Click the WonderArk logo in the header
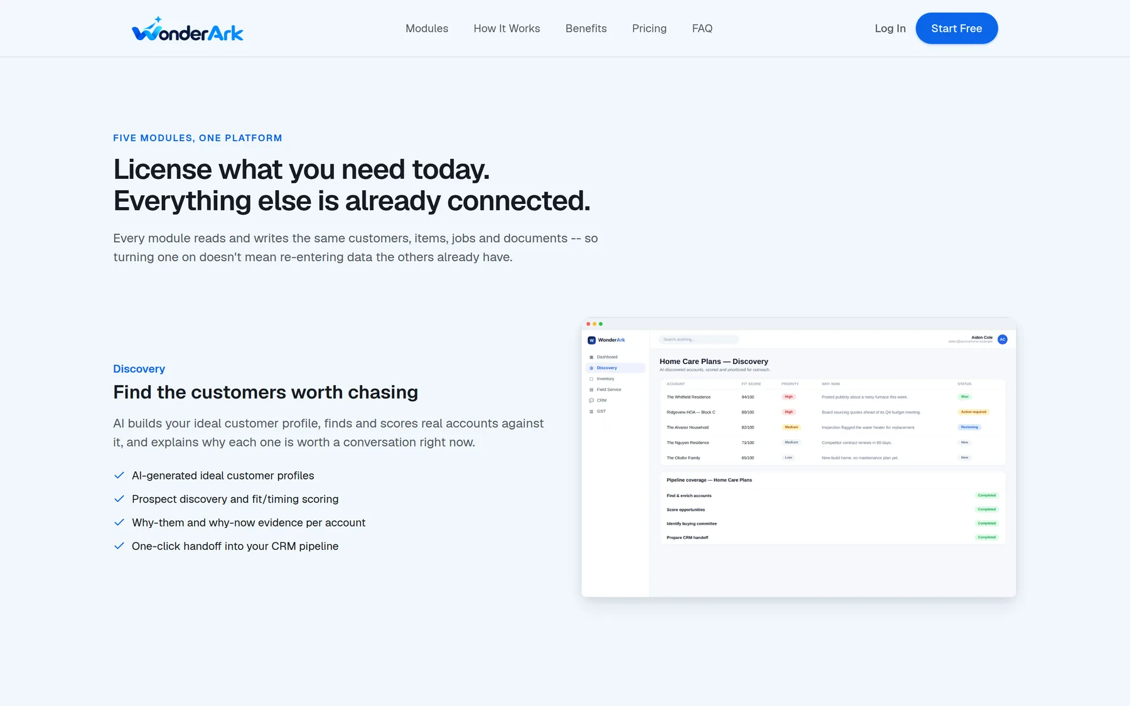Image resolution: width=1130 pixels, height=706 pixels. coord(187,29)
